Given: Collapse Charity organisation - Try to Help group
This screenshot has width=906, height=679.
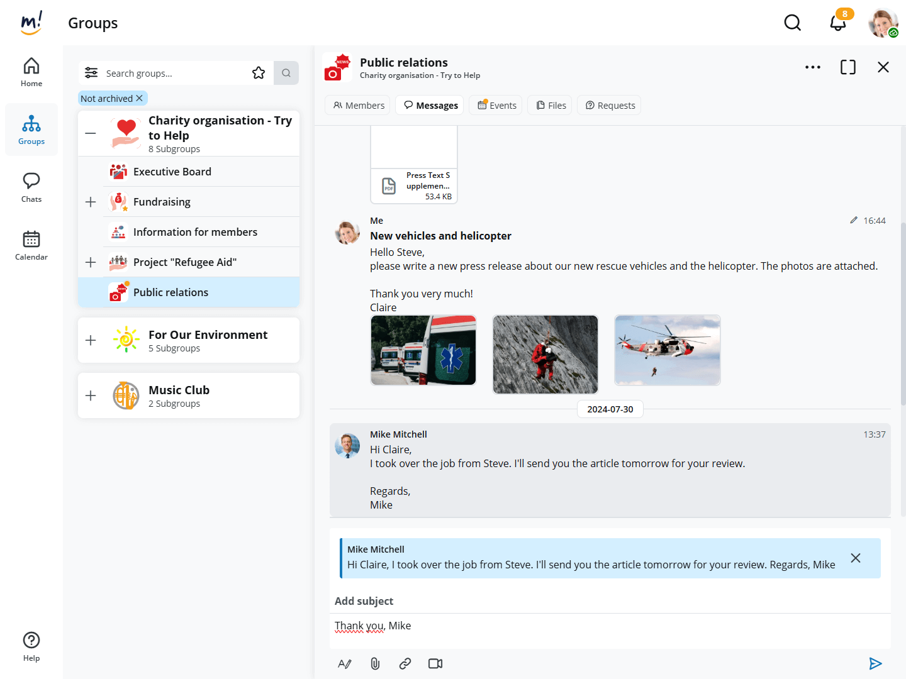Looking at the screenshot, I should coord(91,133).
